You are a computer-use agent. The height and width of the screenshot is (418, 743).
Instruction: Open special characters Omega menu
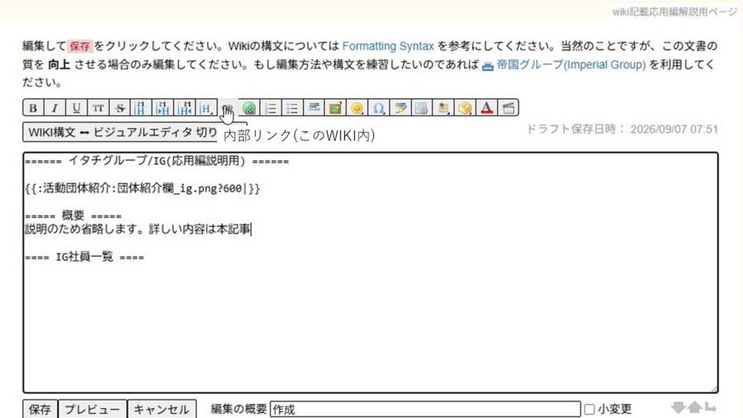pos(379,108)
